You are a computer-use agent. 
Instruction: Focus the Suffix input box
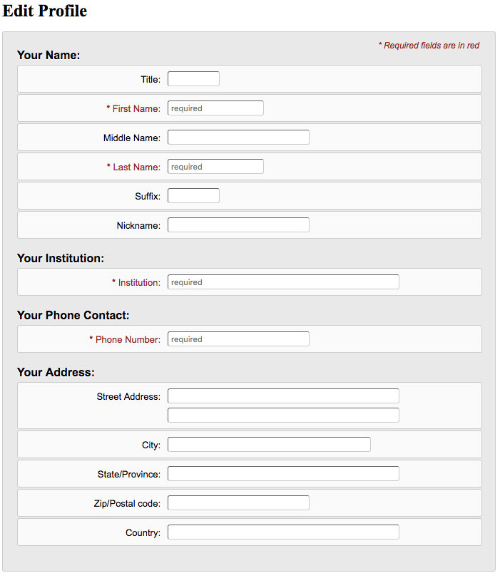[x=193, y=196]
